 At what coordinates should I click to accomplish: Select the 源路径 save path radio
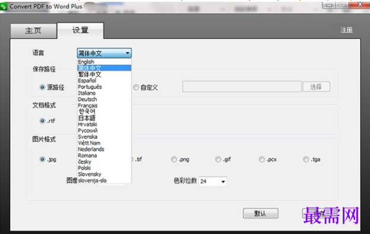(42, 87)
